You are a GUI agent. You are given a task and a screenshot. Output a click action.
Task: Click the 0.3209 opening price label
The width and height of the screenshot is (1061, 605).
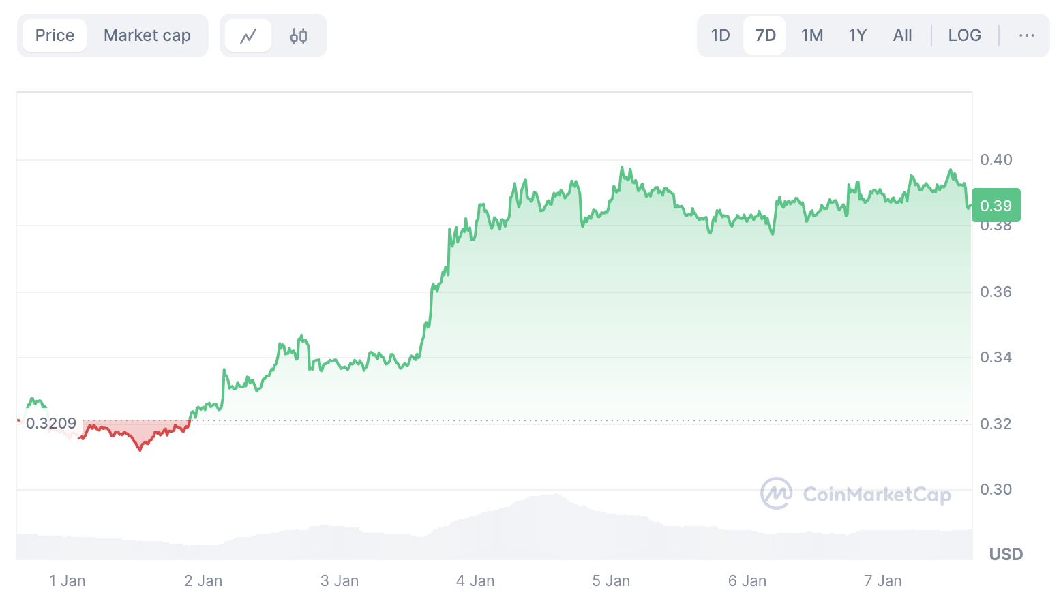(x=51, y=424)
